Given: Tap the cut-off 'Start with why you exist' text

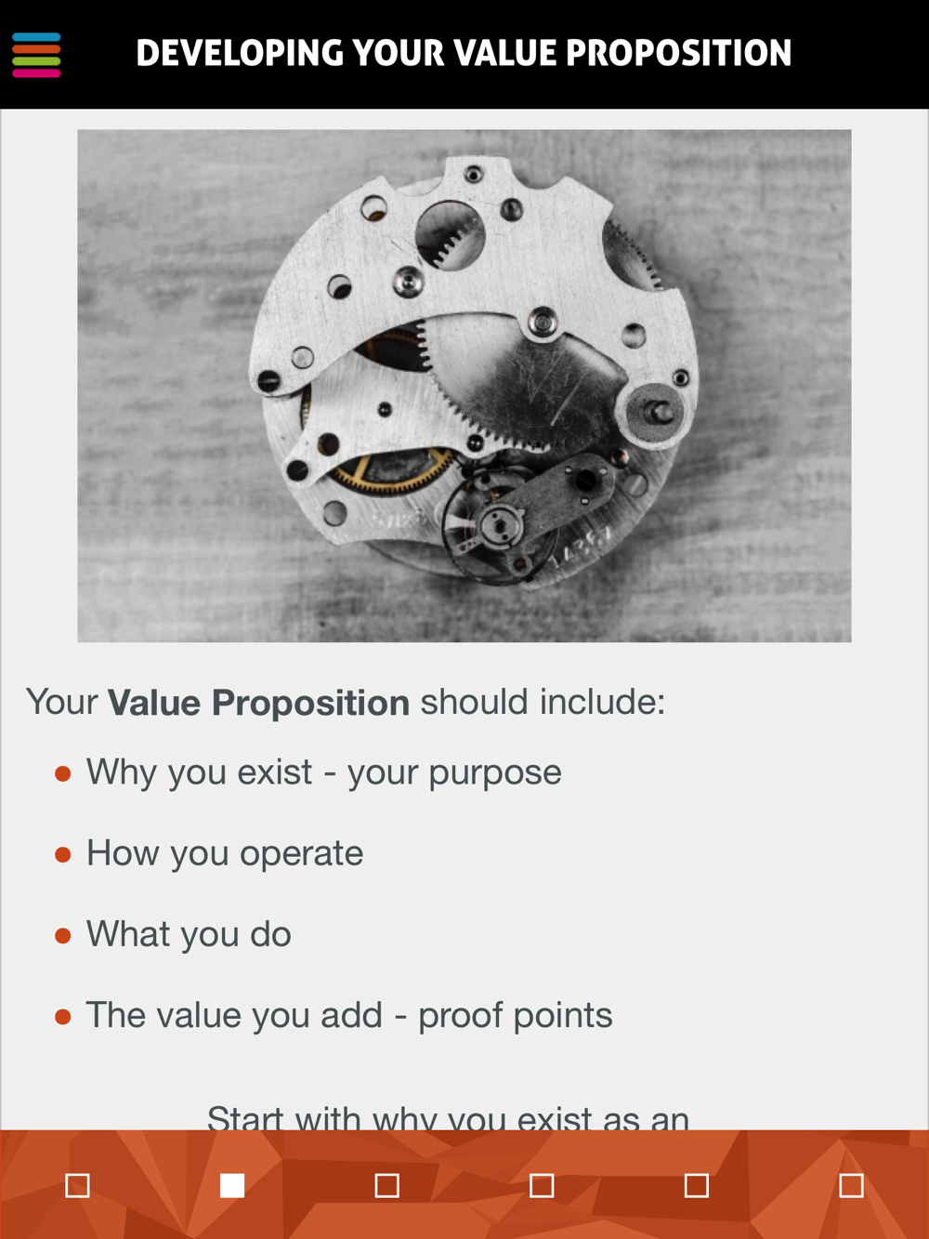Looking at the screenshot, I should pos(448,1117).
